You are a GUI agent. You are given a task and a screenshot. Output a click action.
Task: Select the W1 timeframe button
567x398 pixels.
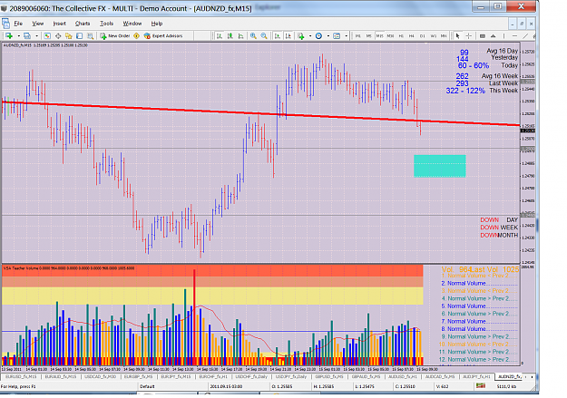(x=434, y=35)
